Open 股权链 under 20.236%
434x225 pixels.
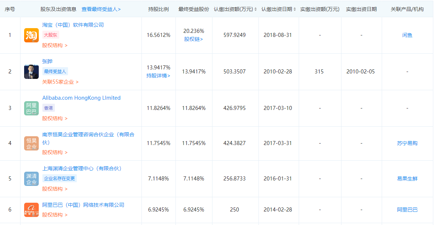pos(193,39)
